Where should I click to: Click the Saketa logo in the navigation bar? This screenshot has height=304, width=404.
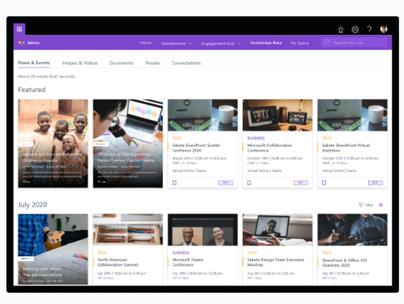pyautogui.click(x=27, y=42)
